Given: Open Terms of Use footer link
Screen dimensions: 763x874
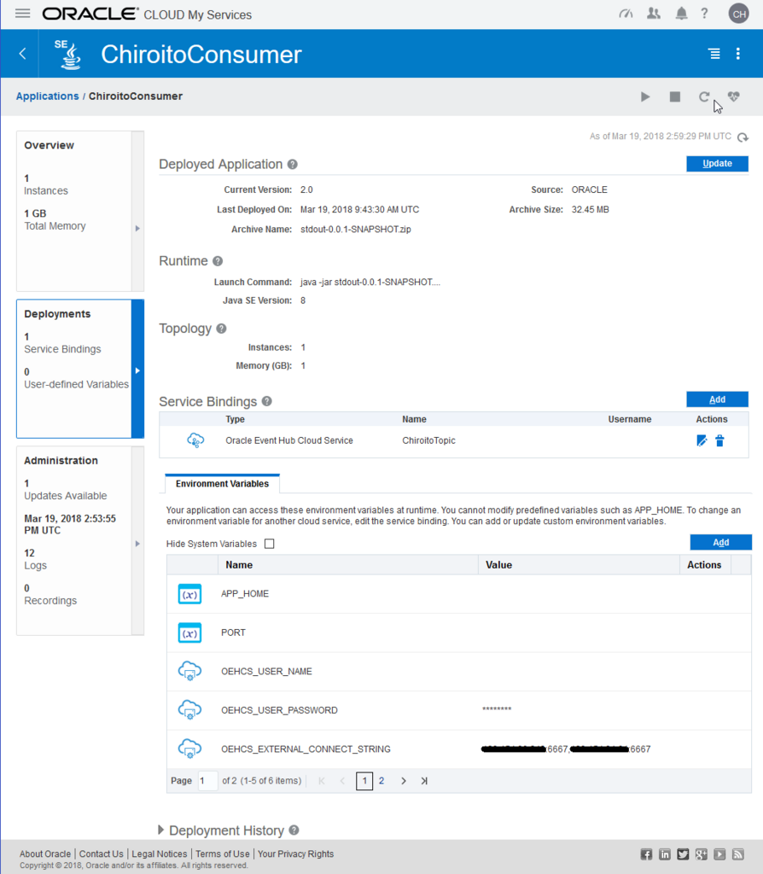Looking at the screenshot, I should click(x=223, y=854).
